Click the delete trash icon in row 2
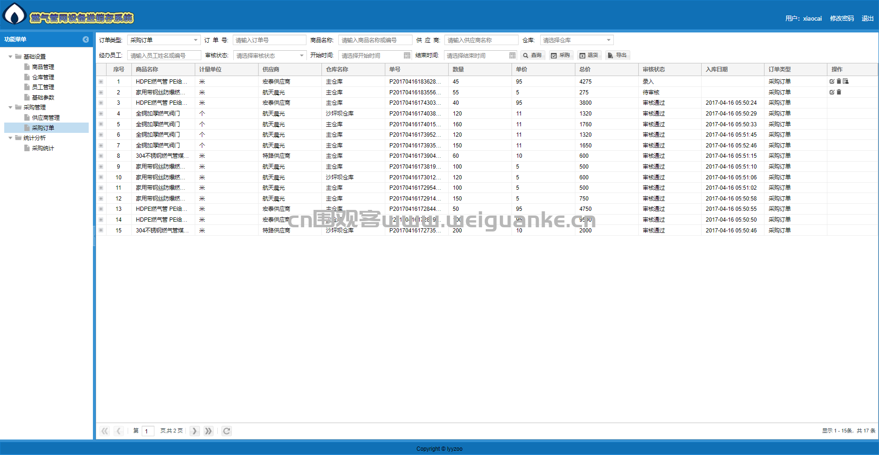 click(x=839, y=93)
